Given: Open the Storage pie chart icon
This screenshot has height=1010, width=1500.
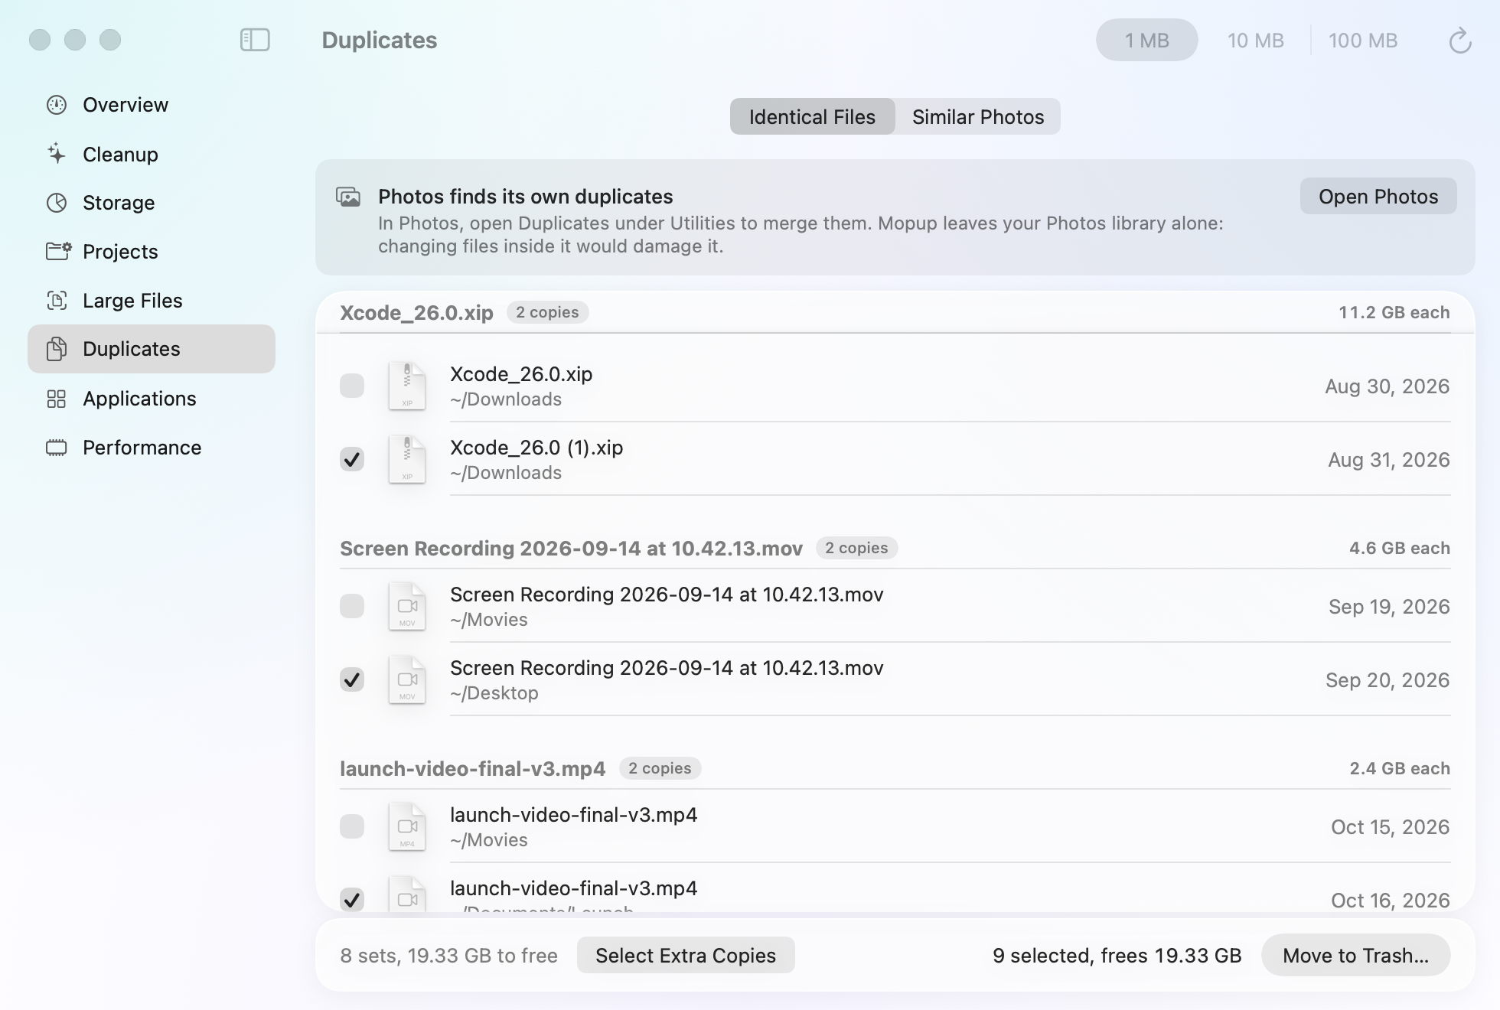Looking at the screenshot, I should click(57, 203).
